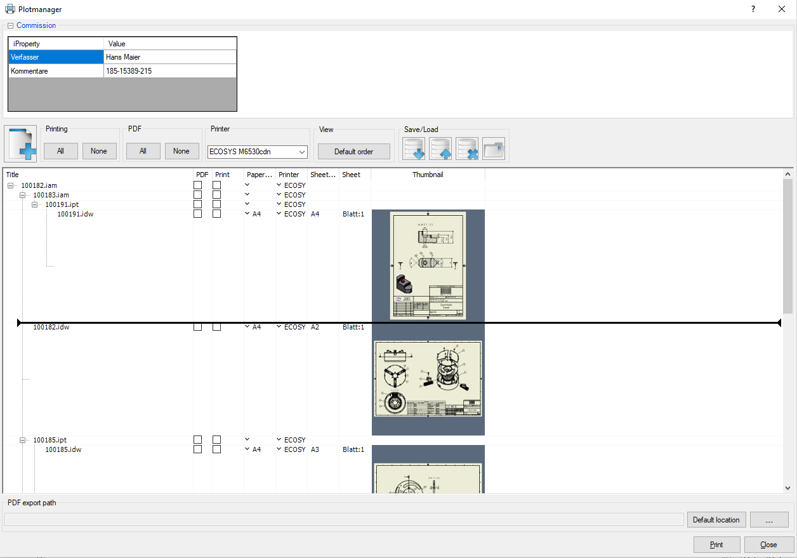Click the 185-15389-215 value cell

(x=170, y=71)
